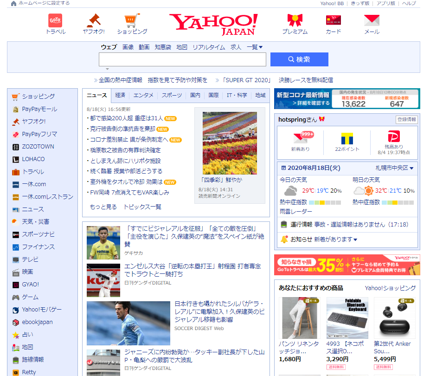Switch to the スポーツ news tab

[x=172, y=95]
